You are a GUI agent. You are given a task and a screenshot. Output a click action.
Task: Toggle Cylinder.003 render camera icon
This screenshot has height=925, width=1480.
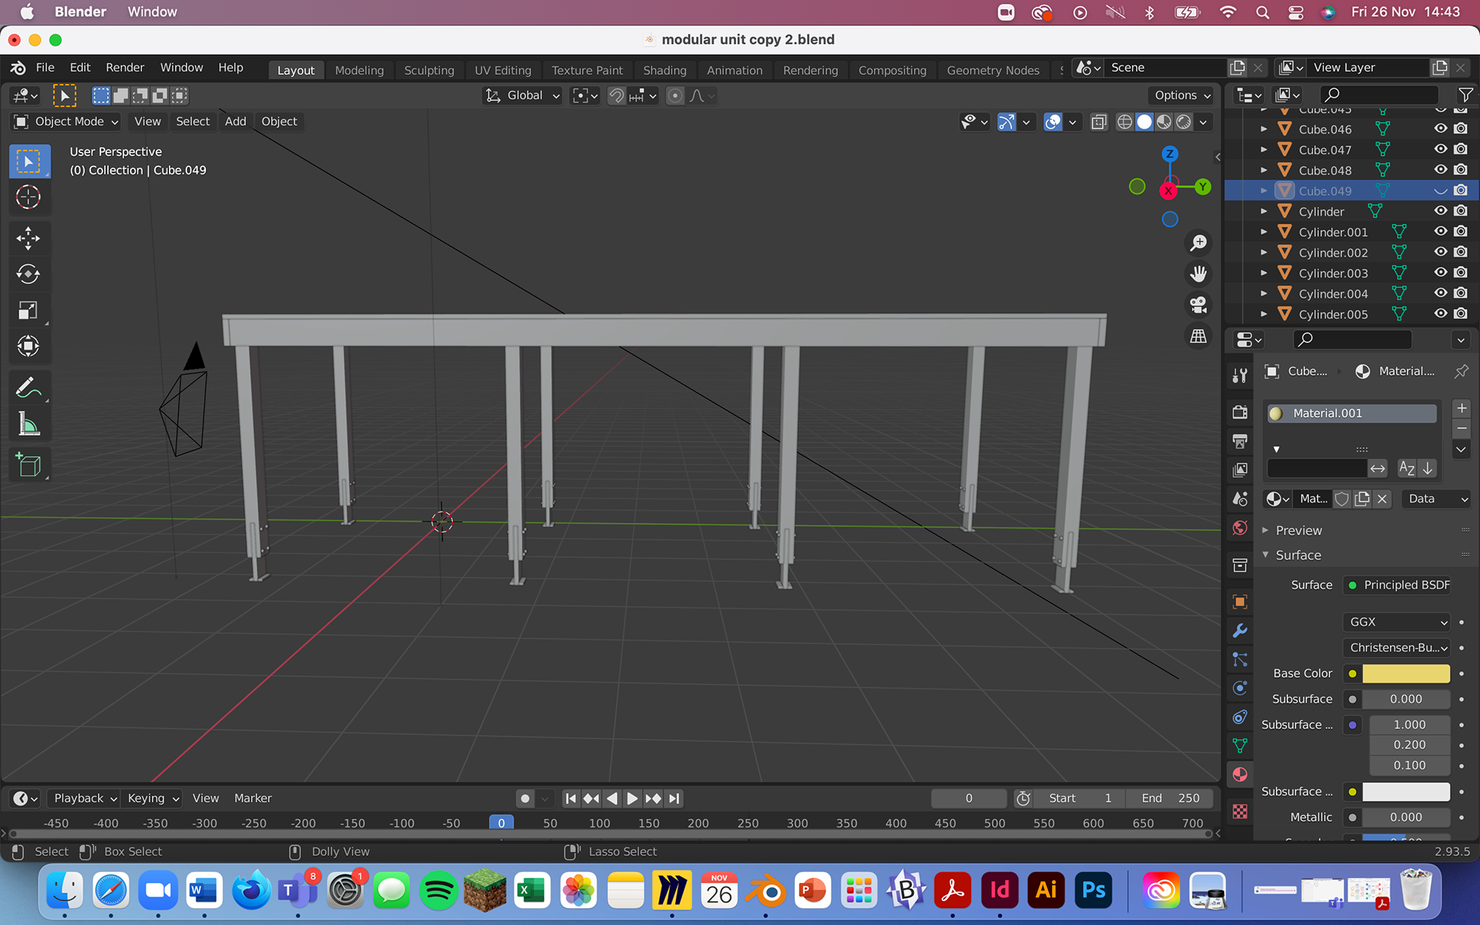coord(1461,273)
